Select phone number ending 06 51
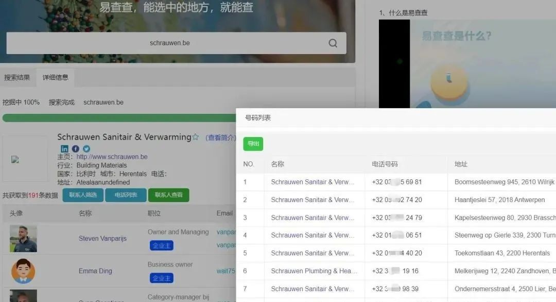This screenshot has height=302, width=556. pos(397,236)
